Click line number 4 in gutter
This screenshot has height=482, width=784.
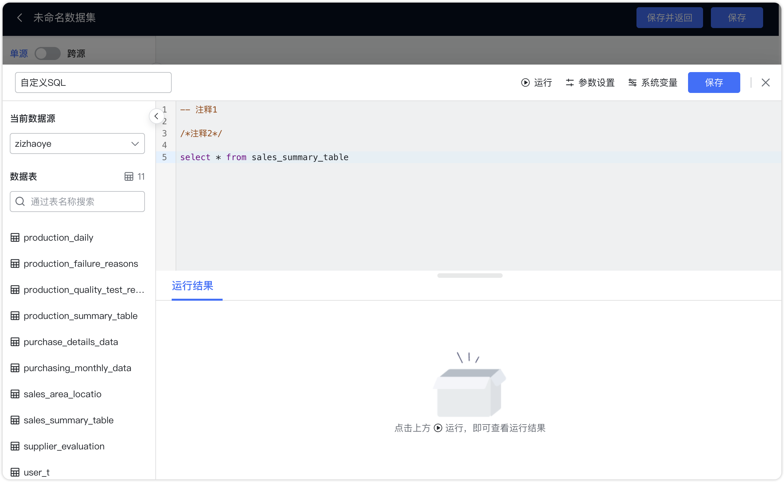tap(165, 145)
